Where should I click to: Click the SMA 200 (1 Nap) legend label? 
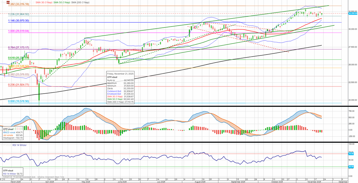[x=81, y=2]
